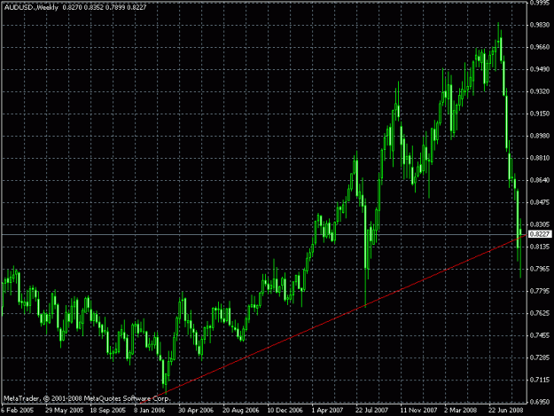
Task: Click the 0.7965 price scale label
Action: pos(540,269)
